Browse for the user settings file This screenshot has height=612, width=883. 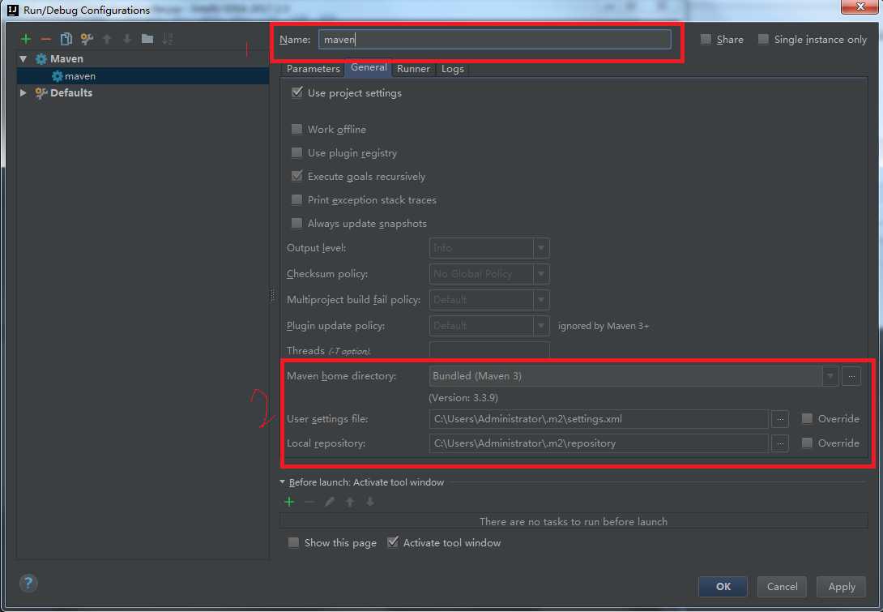tap(780, 419)
